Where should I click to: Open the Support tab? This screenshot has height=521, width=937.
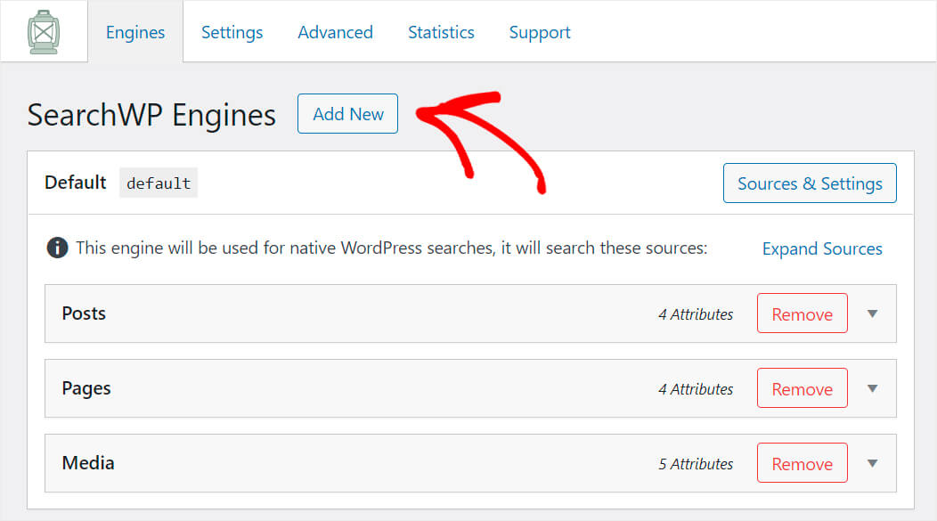click(540, 32)
